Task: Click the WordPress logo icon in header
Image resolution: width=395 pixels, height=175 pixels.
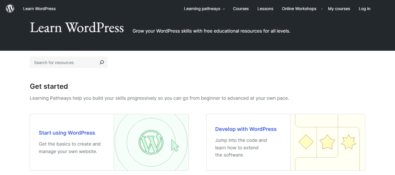Action: point(10,8)
